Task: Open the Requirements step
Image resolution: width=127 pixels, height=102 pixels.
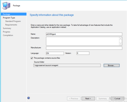Action: click(11, 25)
